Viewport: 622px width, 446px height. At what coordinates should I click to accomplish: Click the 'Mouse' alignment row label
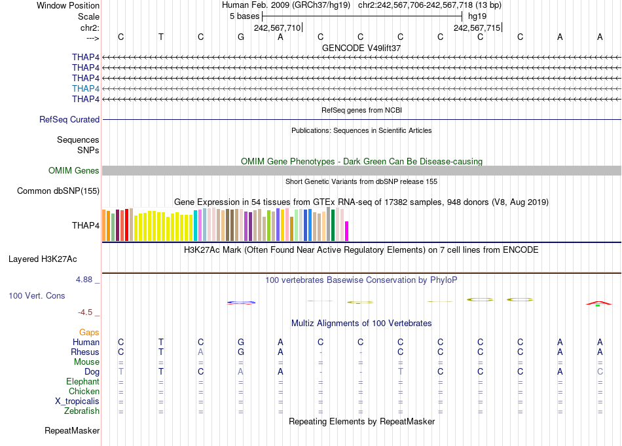click(86, 362)
